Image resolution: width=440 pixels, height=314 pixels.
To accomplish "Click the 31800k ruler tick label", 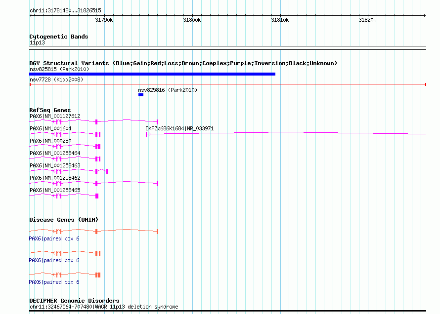I will [192, 20].
